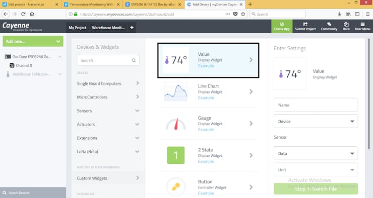Close the Add Device myDevices Cayenne tab

click(241, 4)
